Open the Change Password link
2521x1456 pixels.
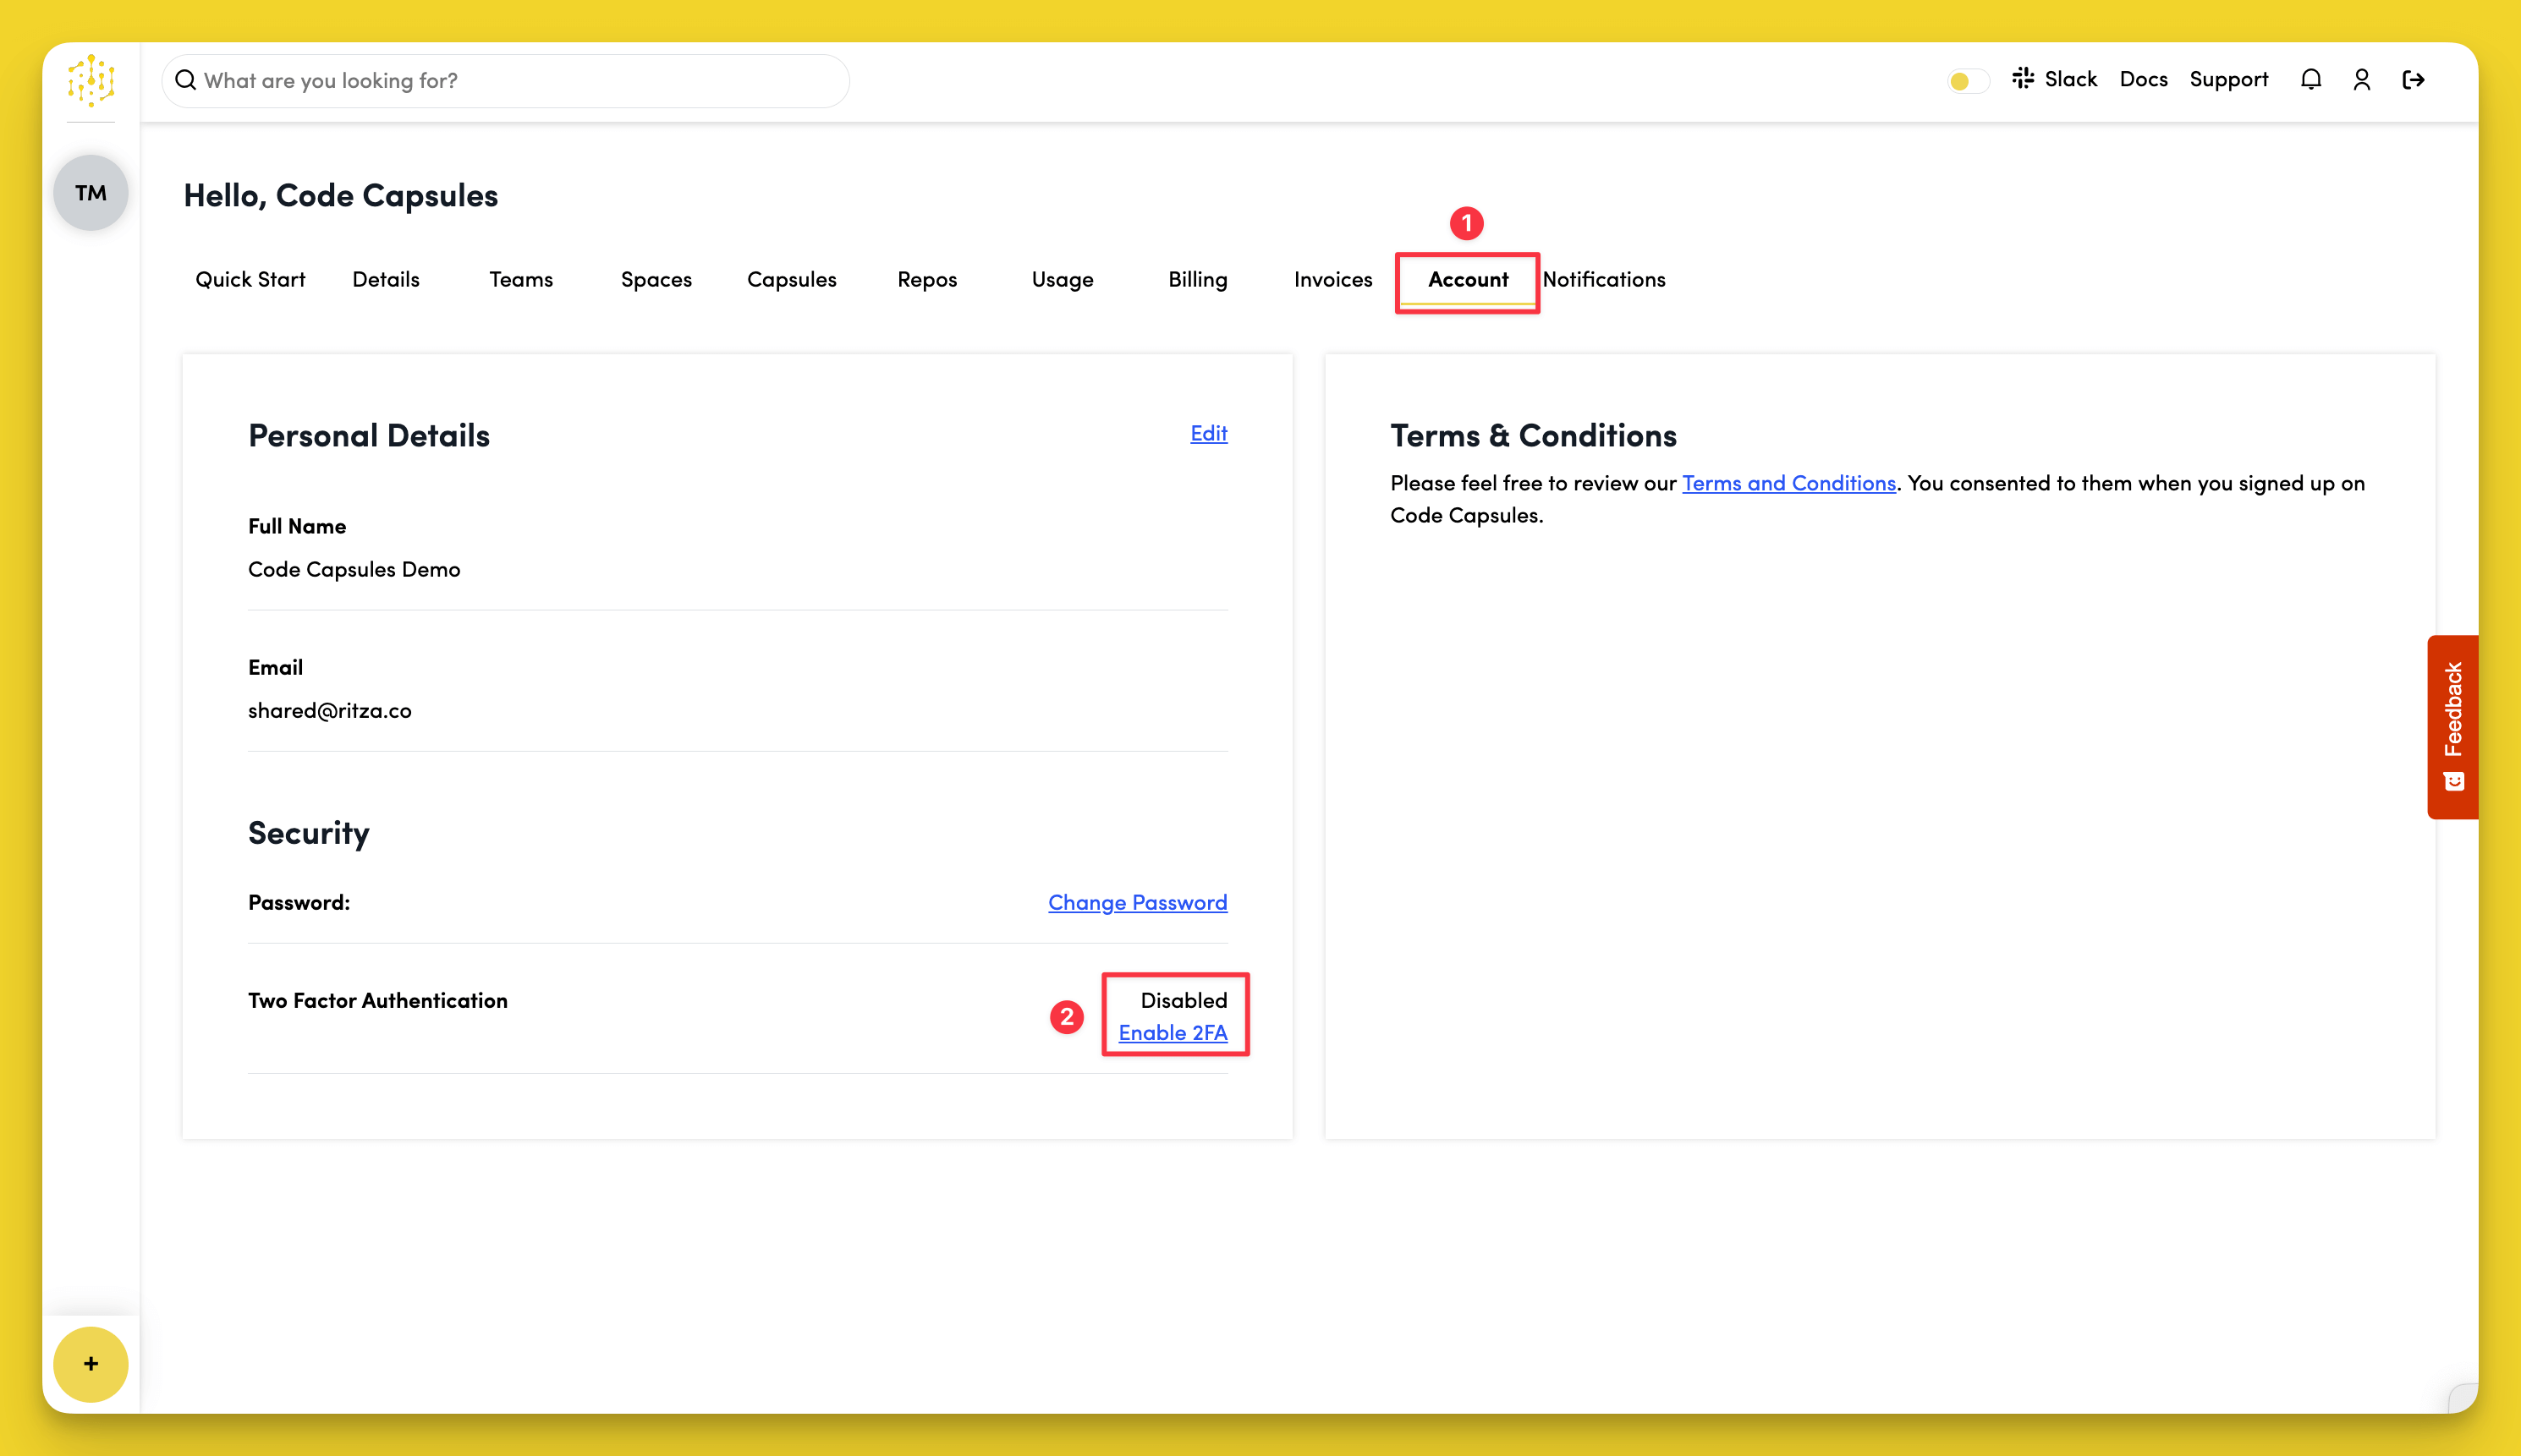[1138, 902]
